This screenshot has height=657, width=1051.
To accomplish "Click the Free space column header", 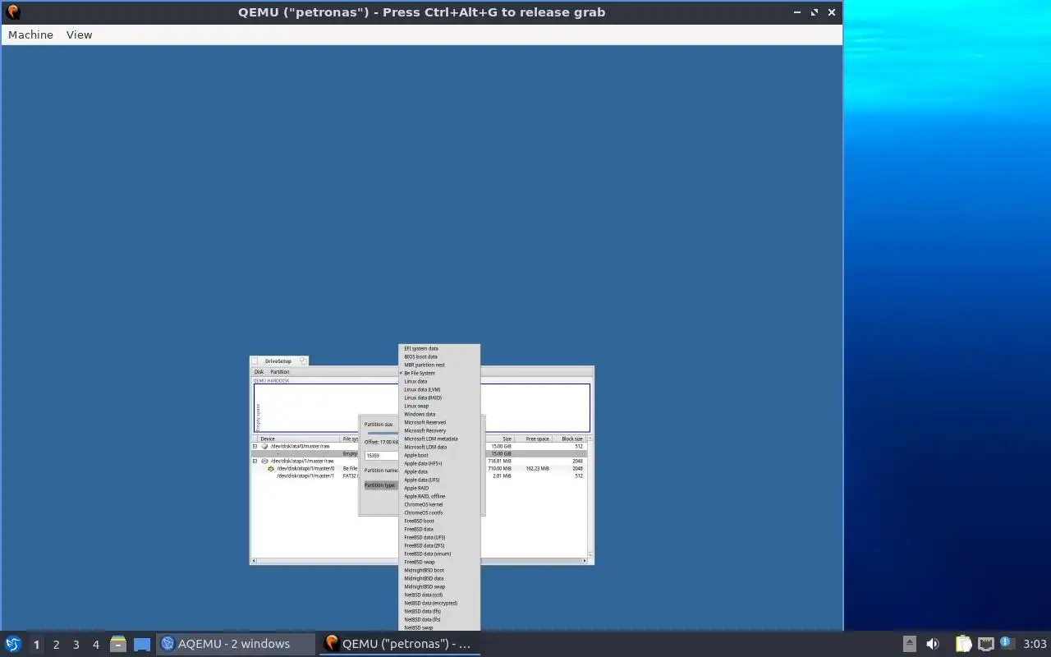I will coord(533,439).
